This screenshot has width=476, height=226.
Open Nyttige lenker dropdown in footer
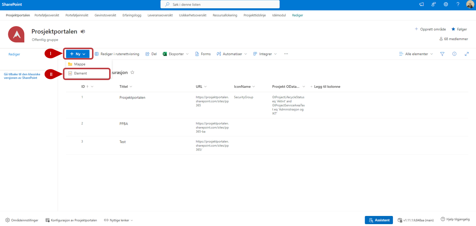click(118, 220)
